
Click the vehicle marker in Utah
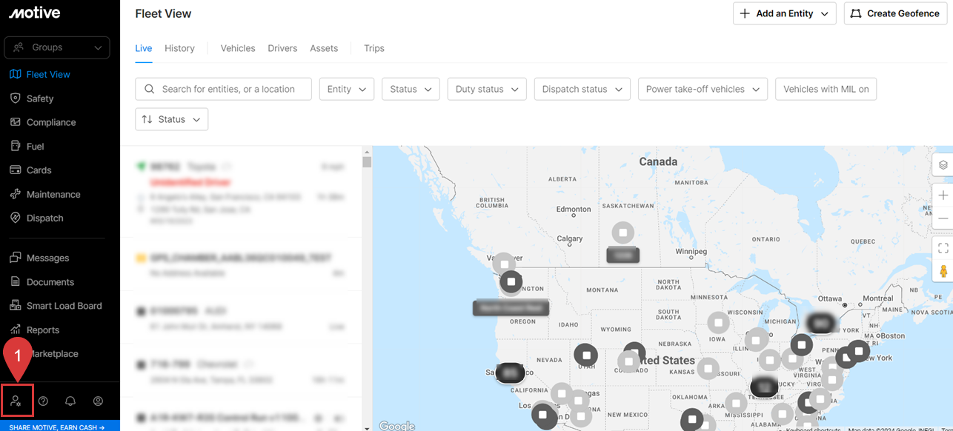click(586, 355)
